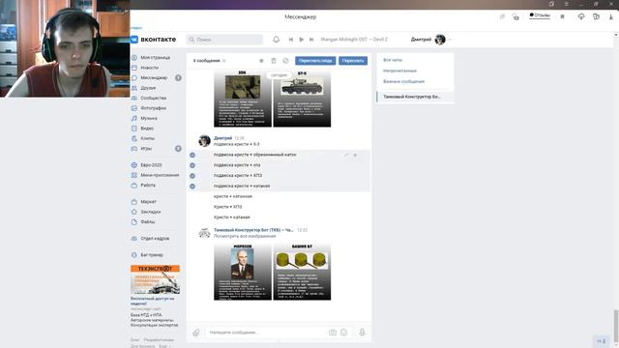The width and height of the screenshot is (619, 348).
Task: Open Игры section in sidebar
Action: pyautogui.click(x=146, y=149)
